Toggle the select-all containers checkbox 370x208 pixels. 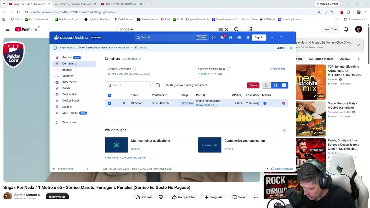click(110, 95)
